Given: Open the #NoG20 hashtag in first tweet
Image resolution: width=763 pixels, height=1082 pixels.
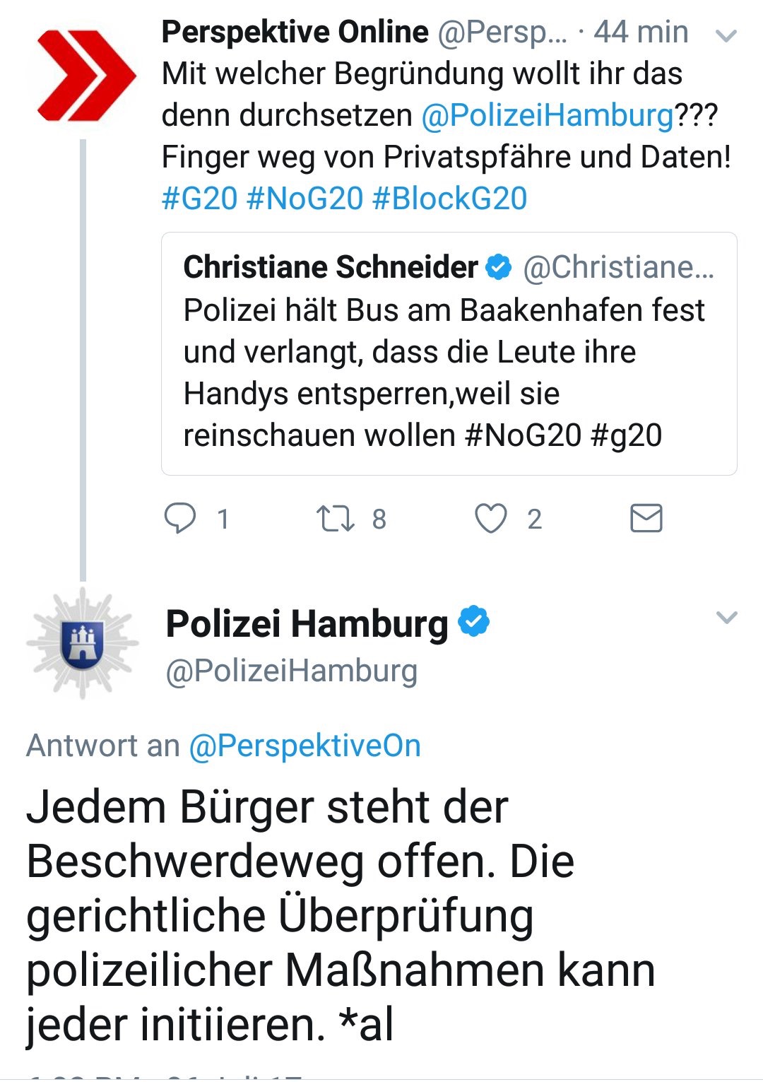Looking at the screenshot, I should pyautogui.click(x=304, y=199).
